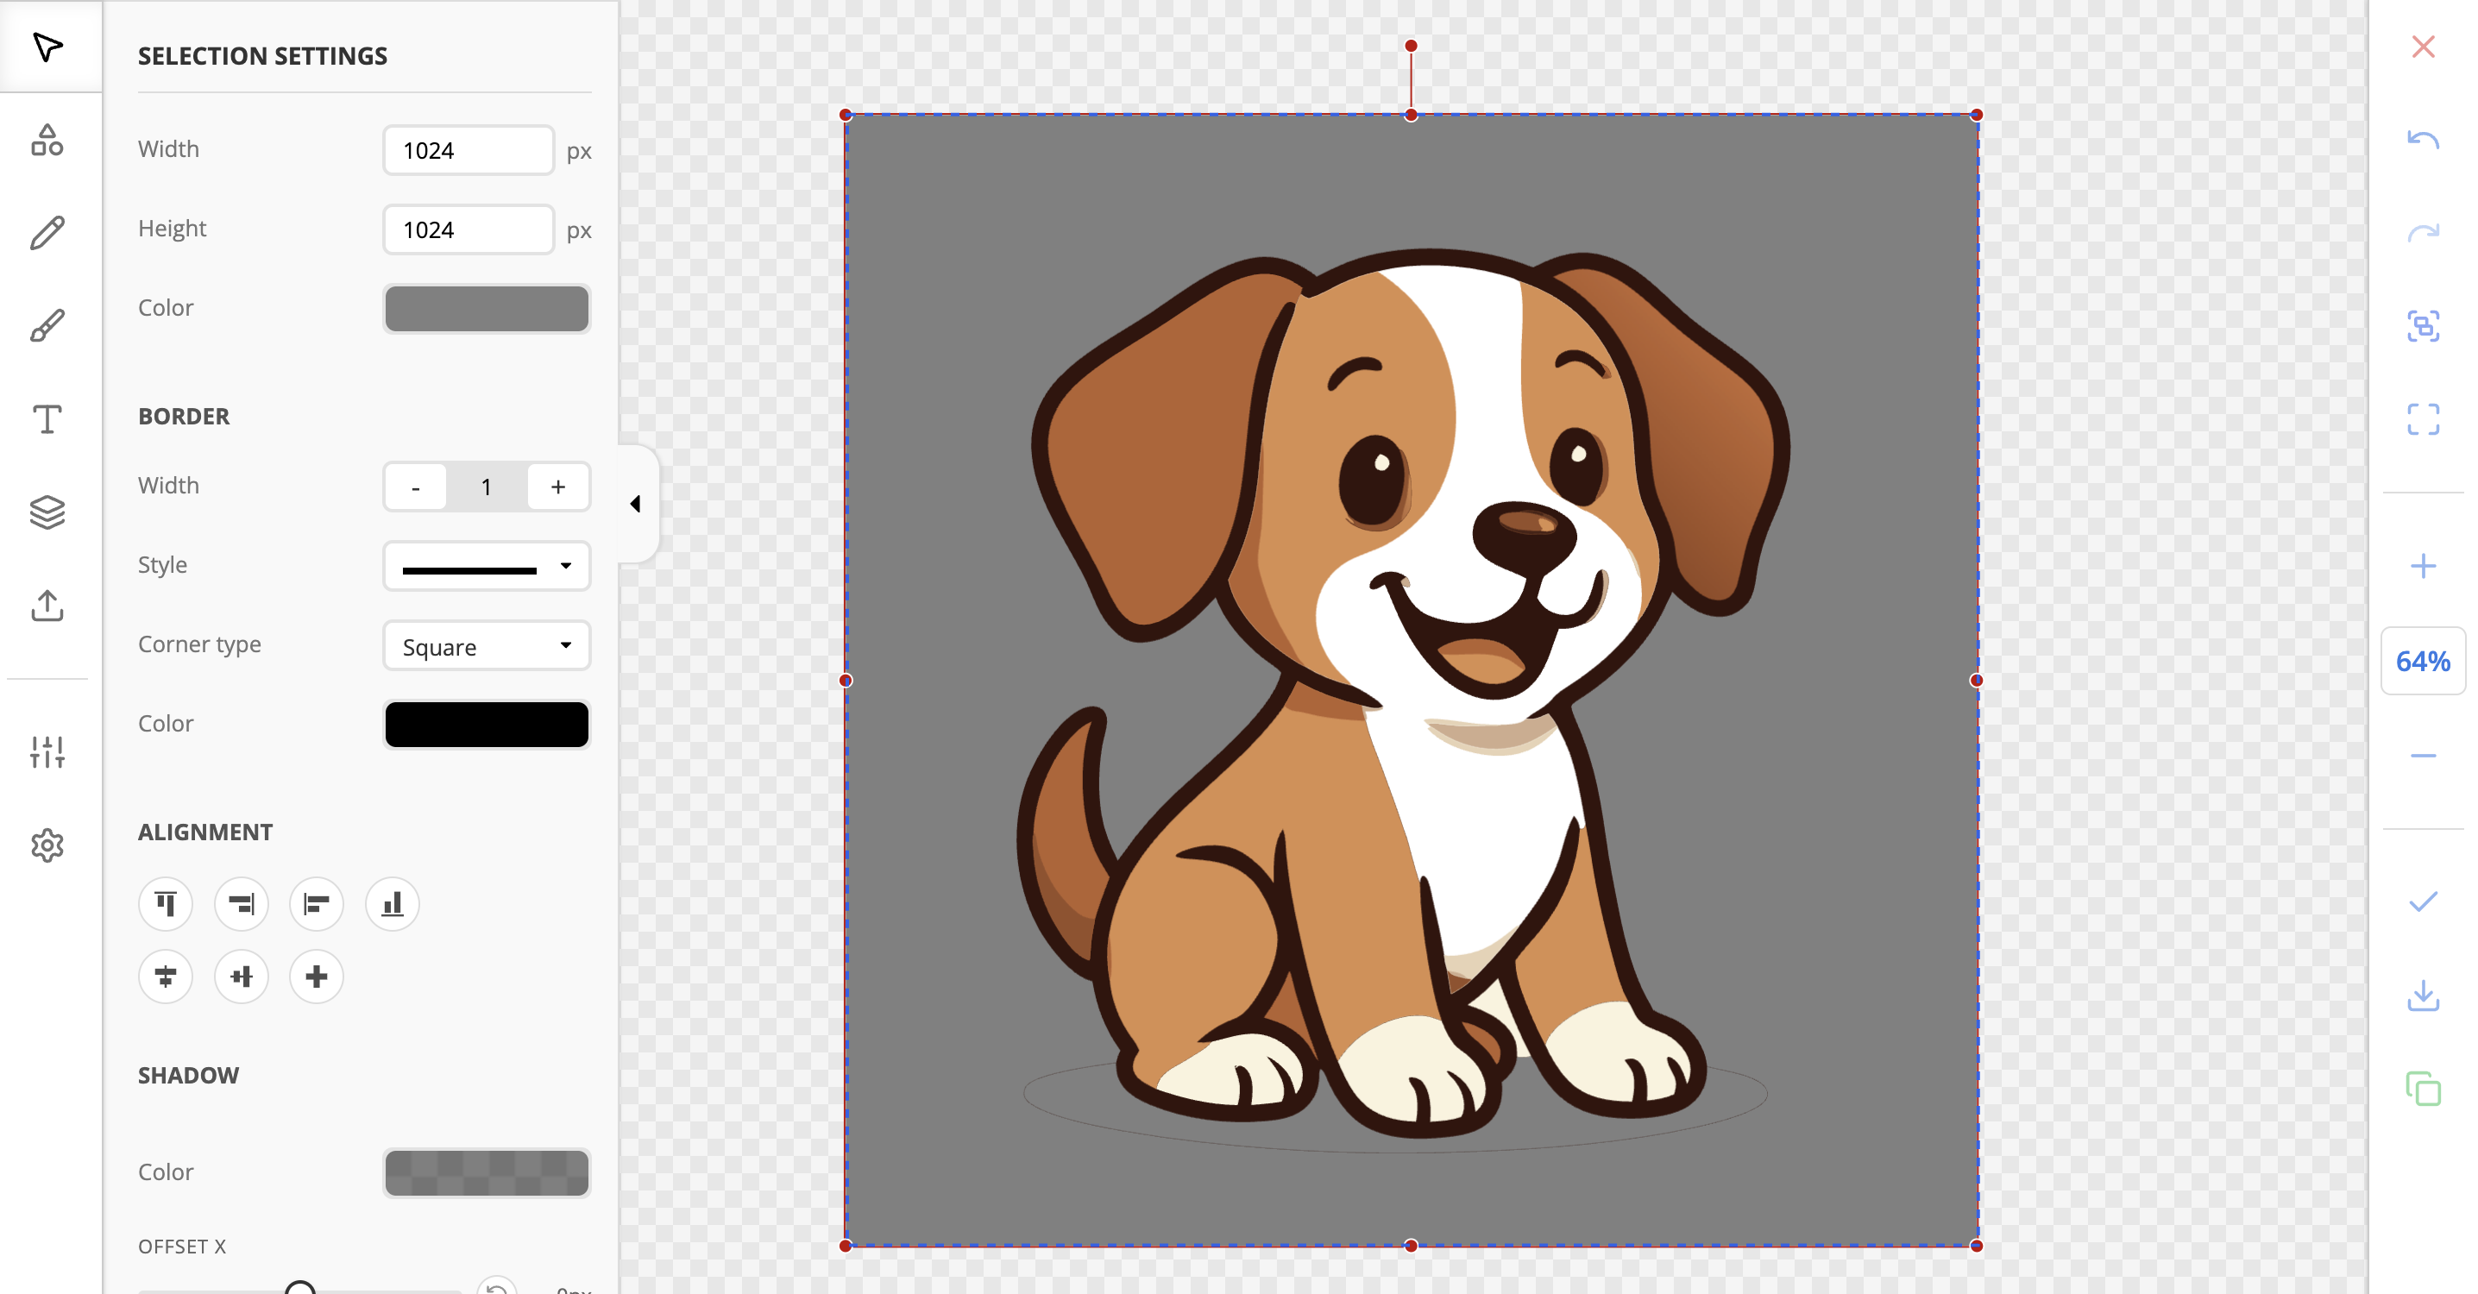Align the selection to the top
The height and width of the screenshot is (1294, 2478).
coord(166,904)
